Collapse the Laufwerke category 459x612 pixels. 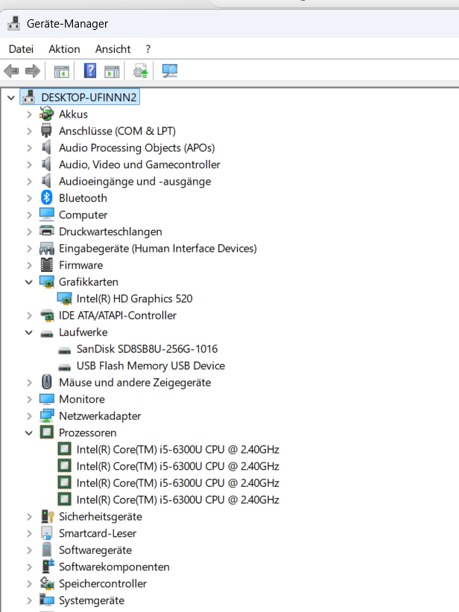[x=29, y=332]
